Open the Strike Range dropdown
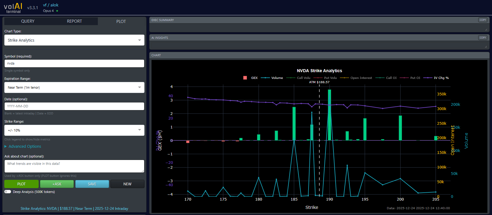This screenshot has height=215, width=492. tap(74, 130)
